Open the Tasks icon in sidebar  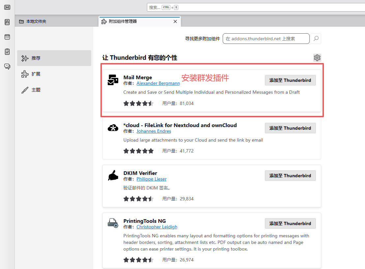click(7, 51)
